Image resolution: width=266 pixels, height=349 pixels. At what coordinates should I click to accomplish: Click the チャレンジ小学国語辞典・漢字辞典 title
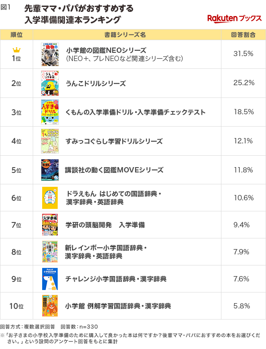(116, 279)
